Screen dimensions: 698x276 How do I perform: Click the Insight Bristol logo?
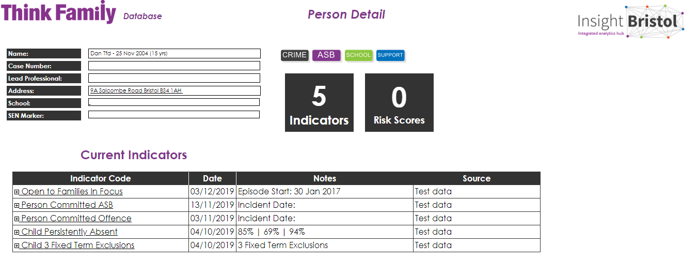point(630,22)
